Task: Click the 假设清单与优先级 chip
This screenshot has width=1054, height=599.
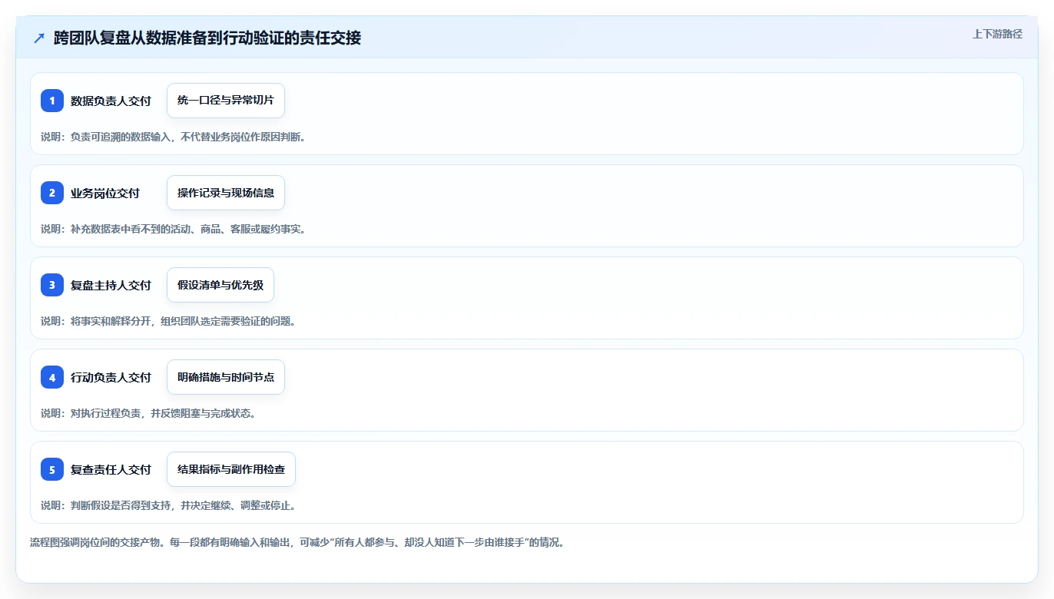Action: (x=220, y=285)
